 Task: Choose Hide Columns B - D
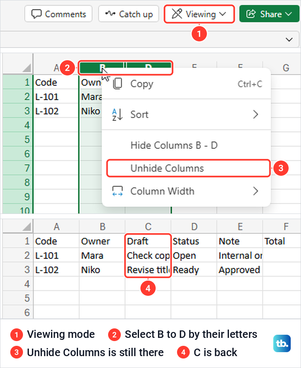tap(186, 145)
